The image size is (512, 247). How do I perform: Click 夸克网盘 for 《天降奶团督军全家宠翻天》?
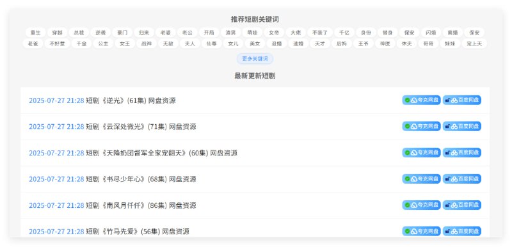tap(421, 153)
